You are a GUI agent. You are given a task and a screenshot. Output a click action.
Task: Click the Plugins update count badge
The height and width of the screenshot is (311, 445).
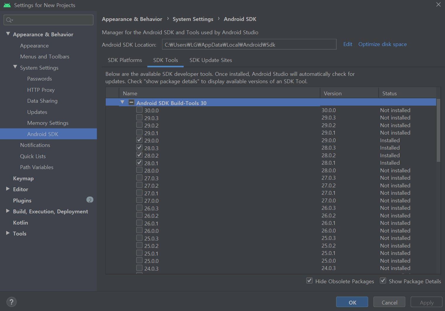point(90,200)
